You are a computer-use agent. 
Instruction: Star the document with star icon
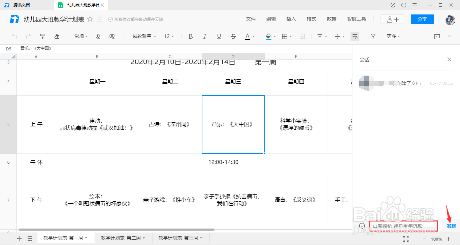[x=90, y=19]
